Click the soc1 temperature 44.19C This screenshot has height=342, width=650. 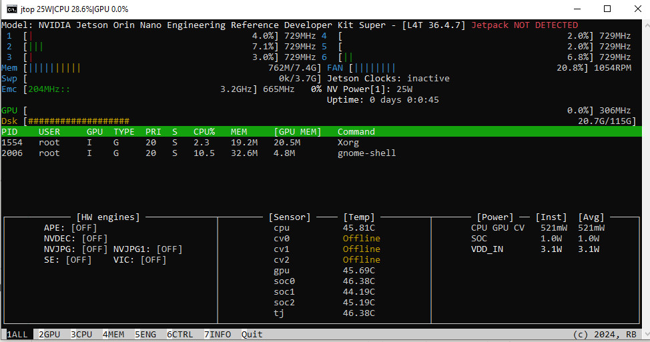(x=358, y=292)
